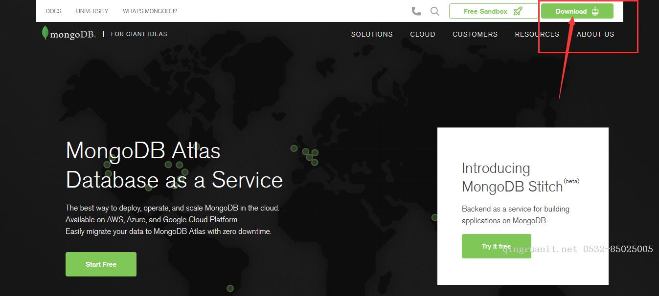Click the rocket icon in Free Sandbox

(x=518, y=11)
